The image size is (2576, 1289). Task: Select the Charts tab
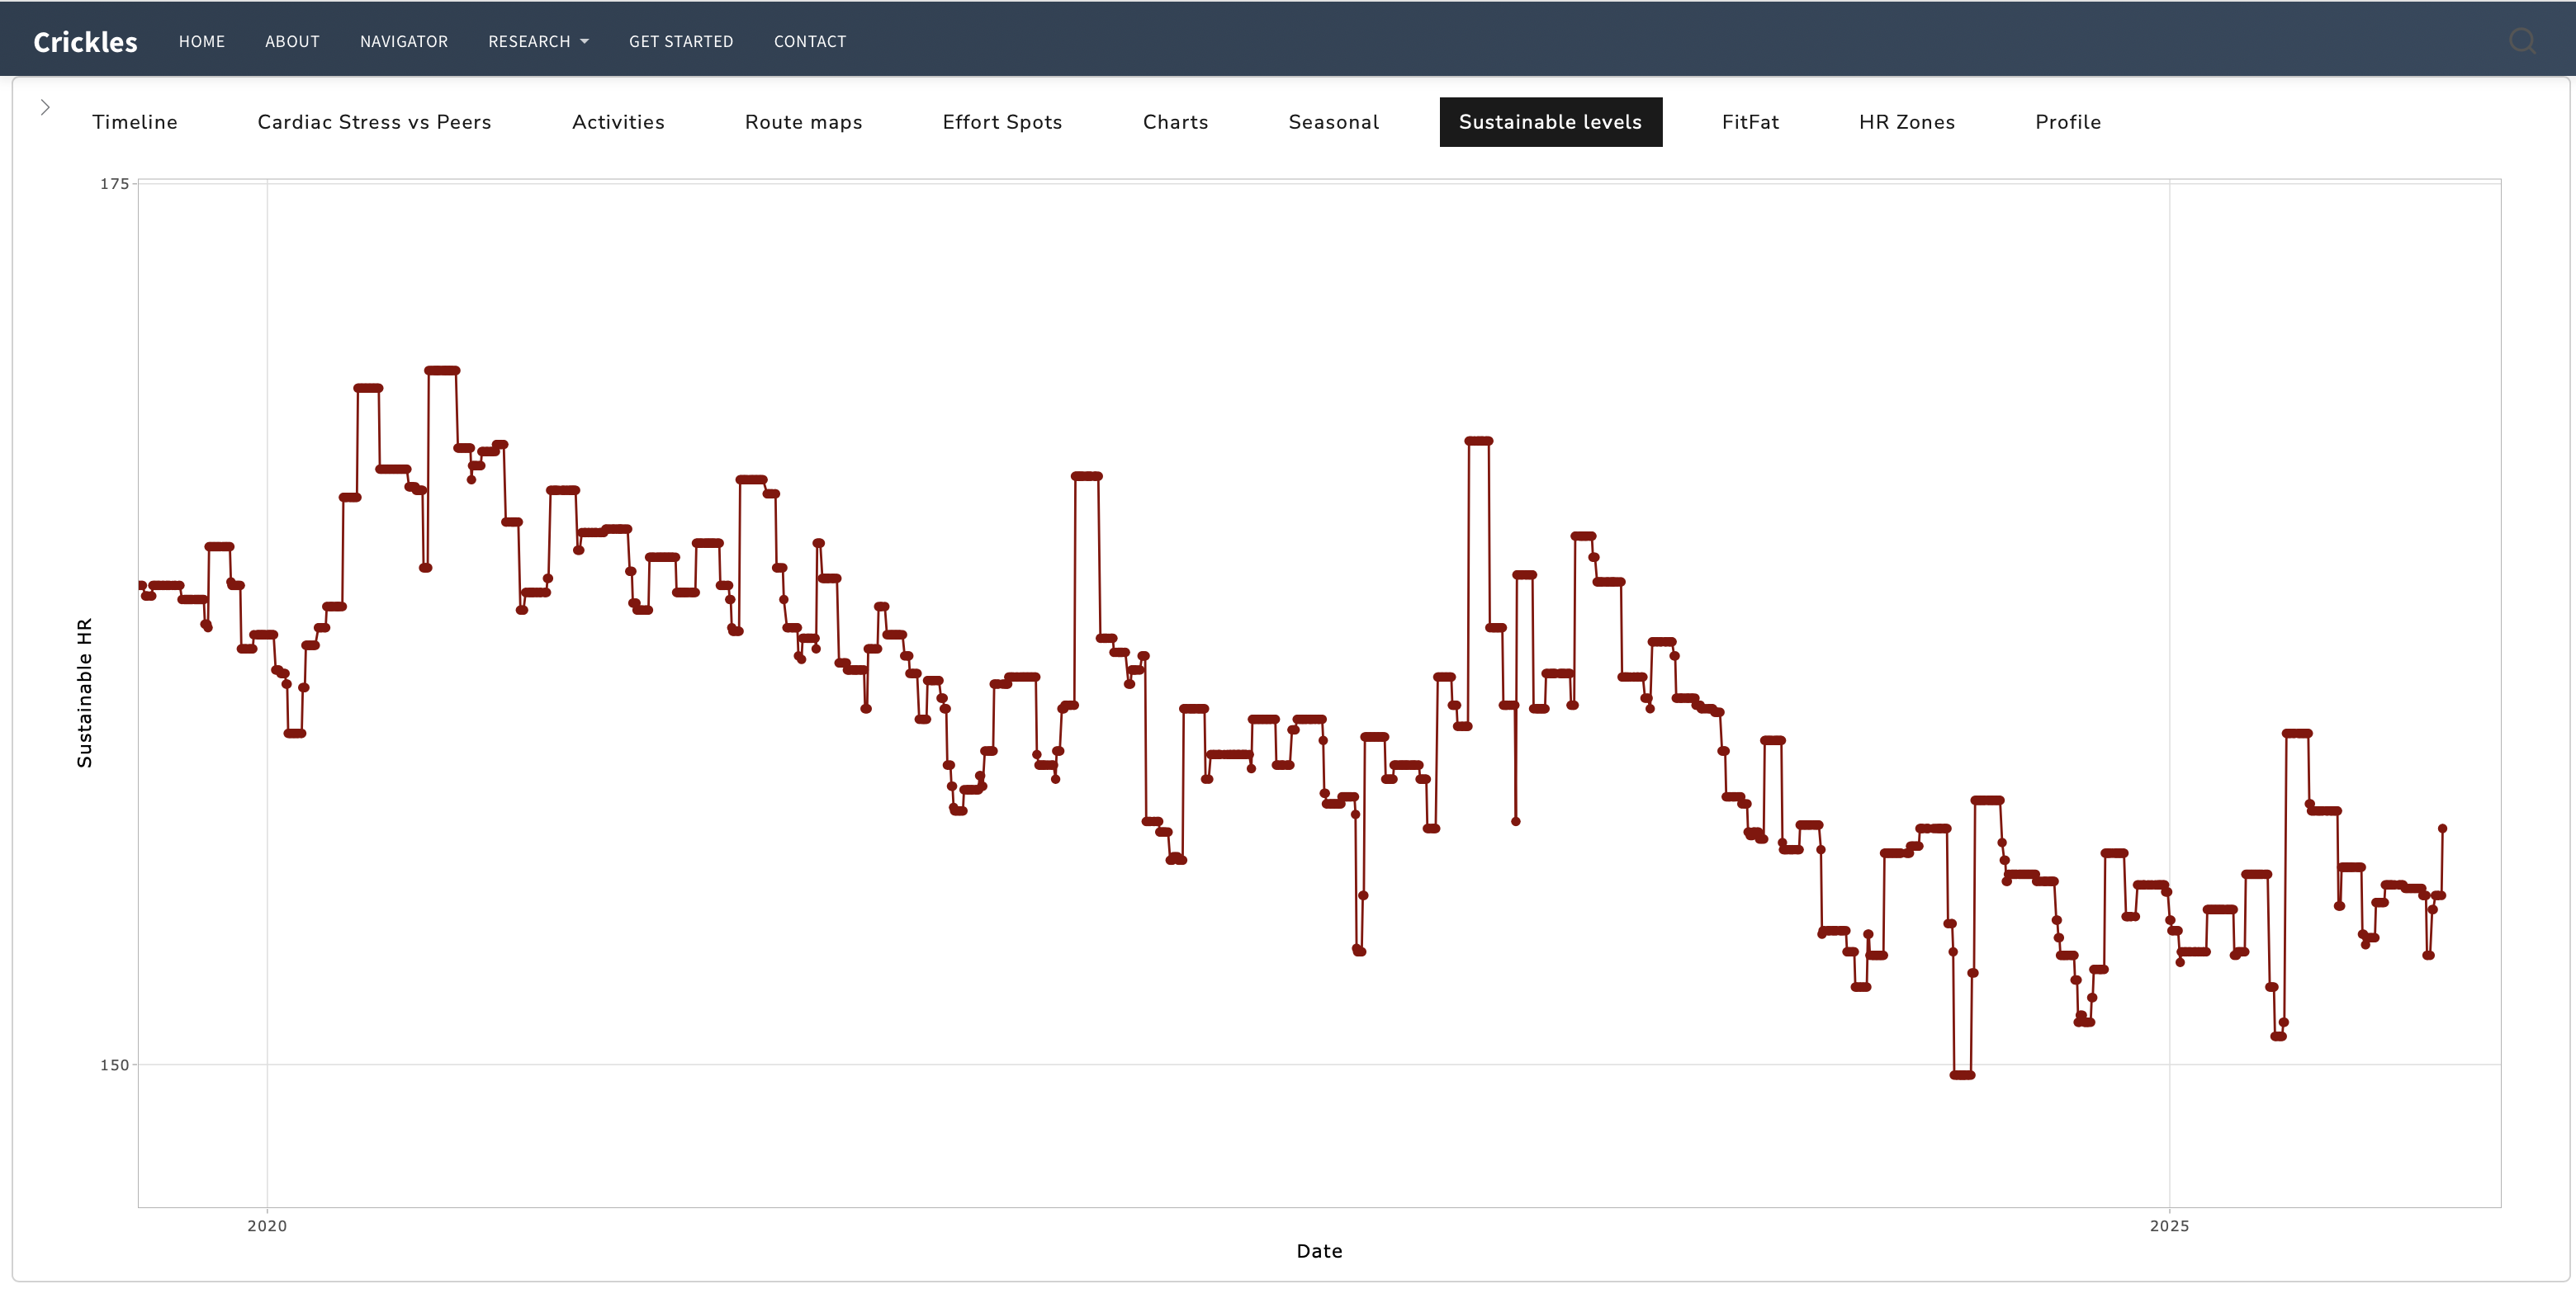tap(1175, 122)
